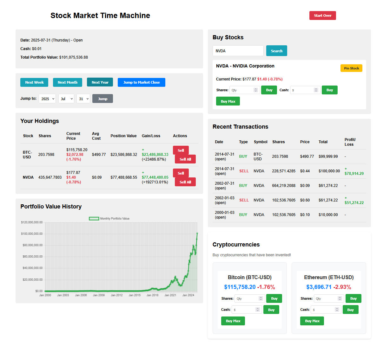Click the red Start Over button
This screenshot has width=383, height=345.
tap(322, 16)
